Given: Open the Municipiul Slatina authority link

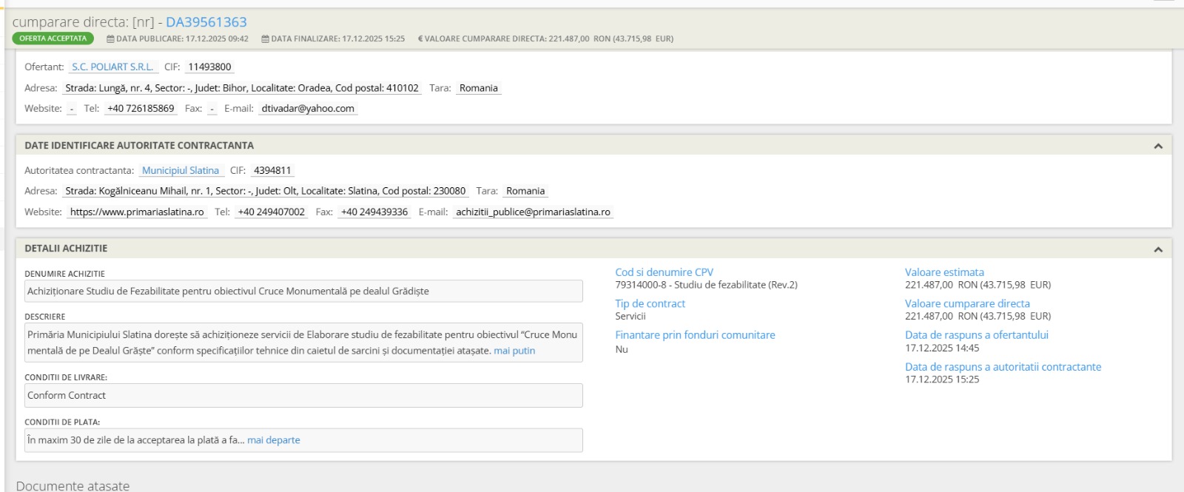Looking at the screenshot, I should (181, 170).
